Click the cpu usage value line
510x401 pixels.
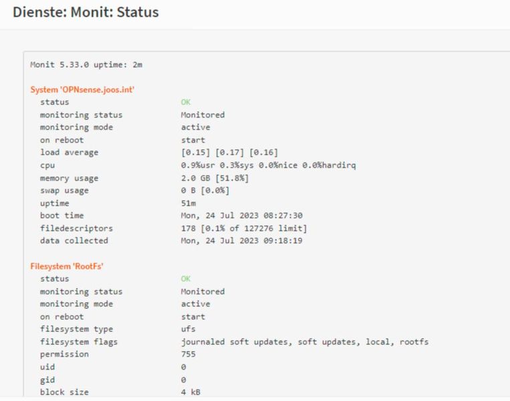pos(268,166)
